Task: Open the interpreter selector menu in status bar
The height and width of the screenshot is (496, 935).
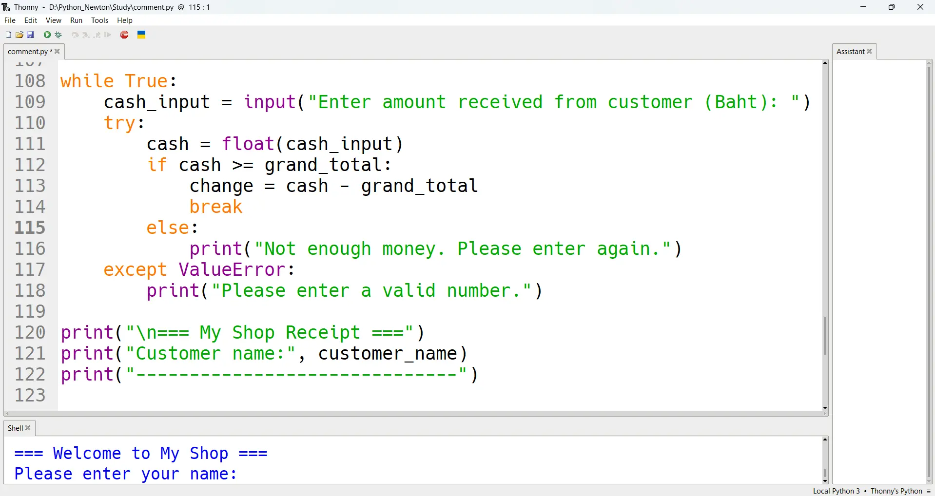Action: click(929, 491)
